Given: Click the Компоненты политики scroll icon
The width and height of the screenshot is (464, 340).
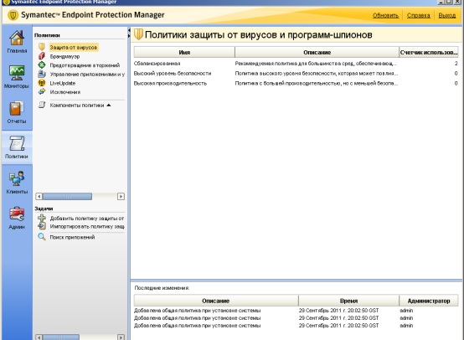Looking at the screenshot, I should click(x=42, y=105).
